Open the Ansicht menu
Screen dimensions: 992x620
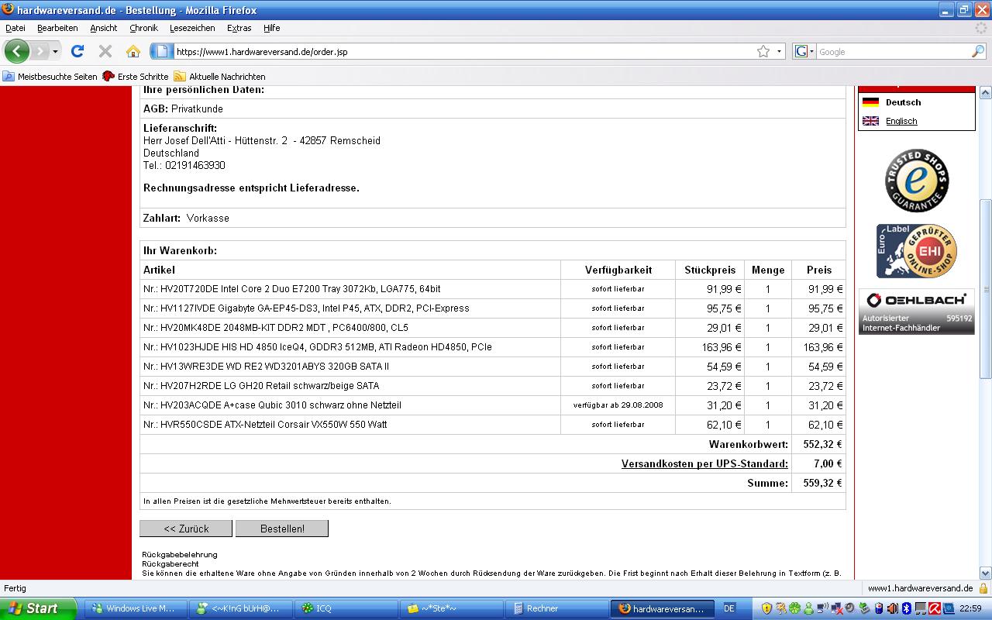(103, 28)
